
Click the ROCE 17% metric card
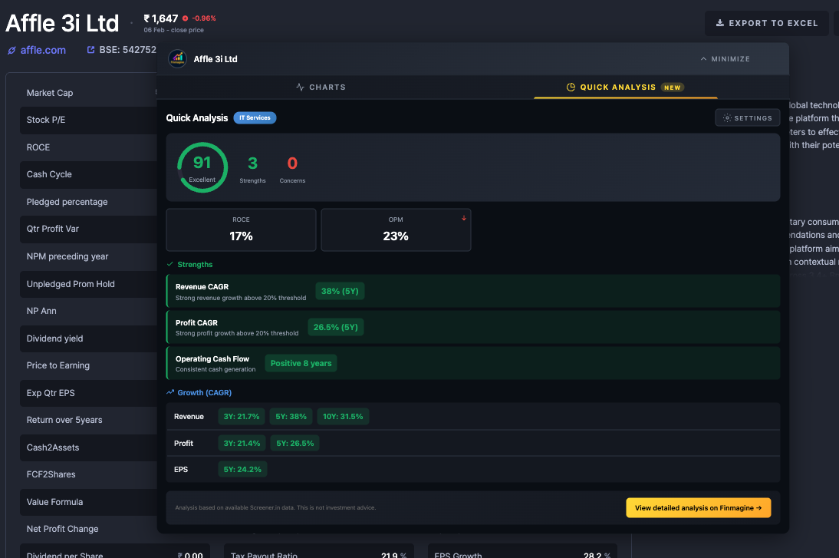tap(241, 229)
